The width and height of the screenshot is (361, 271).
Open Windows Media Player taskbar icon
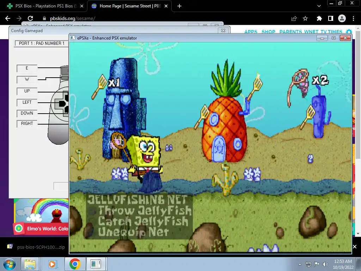pyautogui.click(x=53, y=264)
